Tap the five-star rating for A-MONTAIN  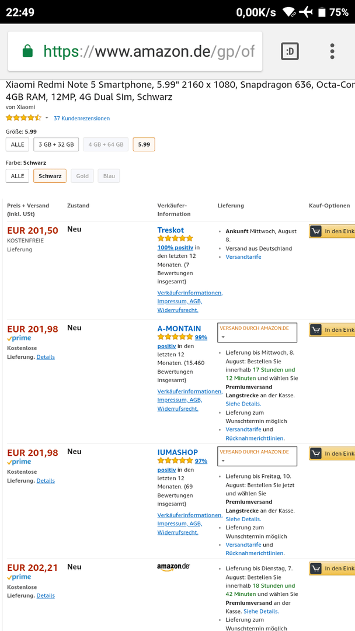pos(175,337)
